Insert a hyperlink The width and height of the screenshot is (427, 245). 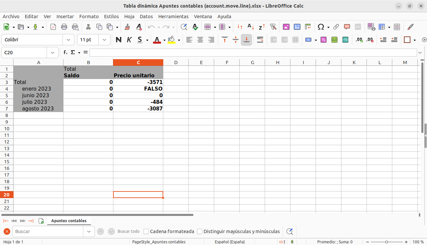click(336, 27)
